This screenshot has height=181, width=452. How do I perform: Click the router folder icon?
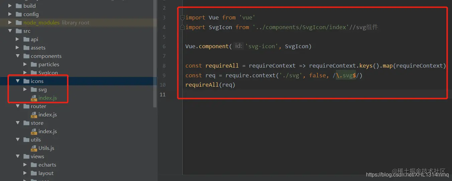point(26,106)
